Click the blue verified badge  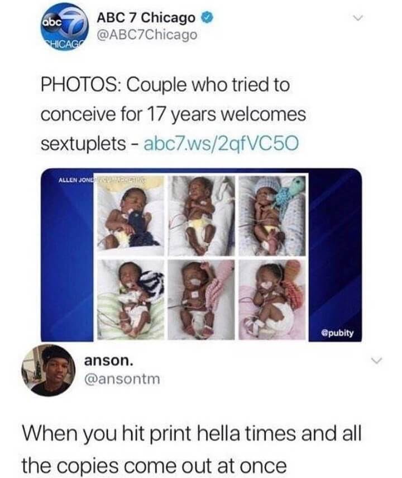coord(207,18)
